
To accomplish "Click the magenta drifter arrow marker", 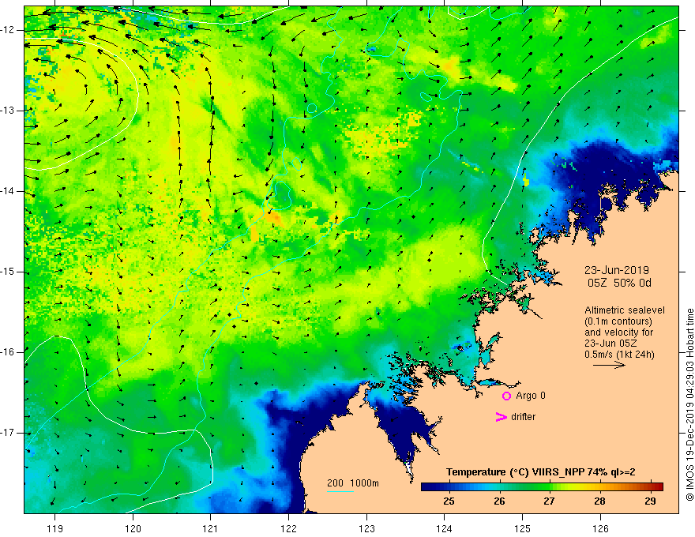I will 501,417.
